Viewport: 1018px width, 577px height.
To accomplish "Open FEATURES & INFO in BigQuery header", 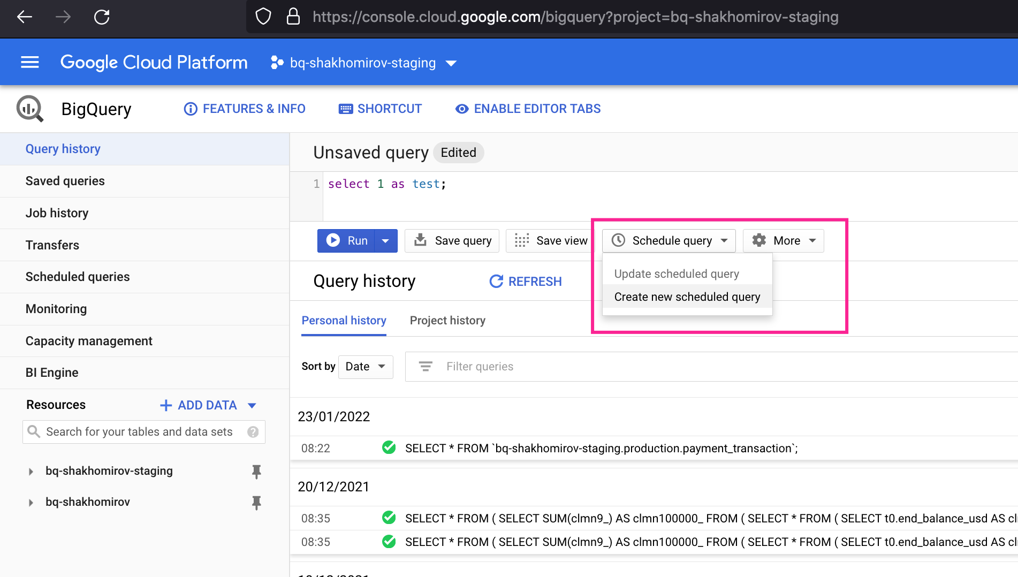I will coord(191,109).
